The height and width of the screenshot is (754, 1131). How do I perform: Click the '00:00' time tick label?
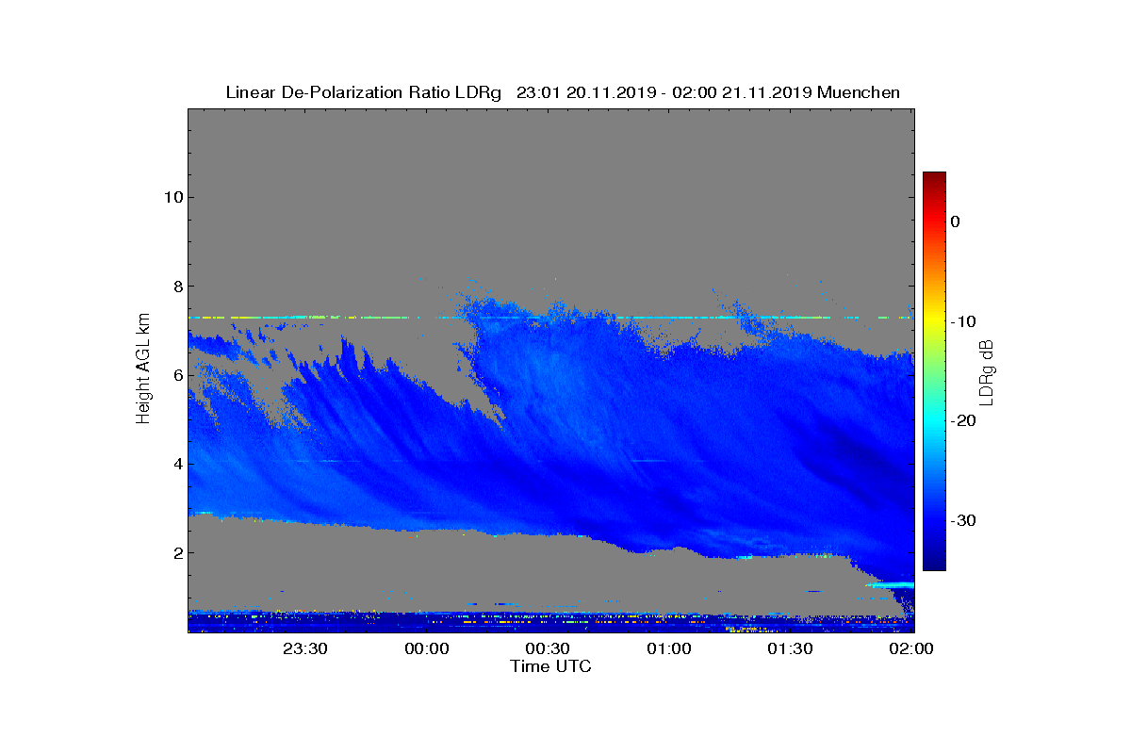point(426,648)
